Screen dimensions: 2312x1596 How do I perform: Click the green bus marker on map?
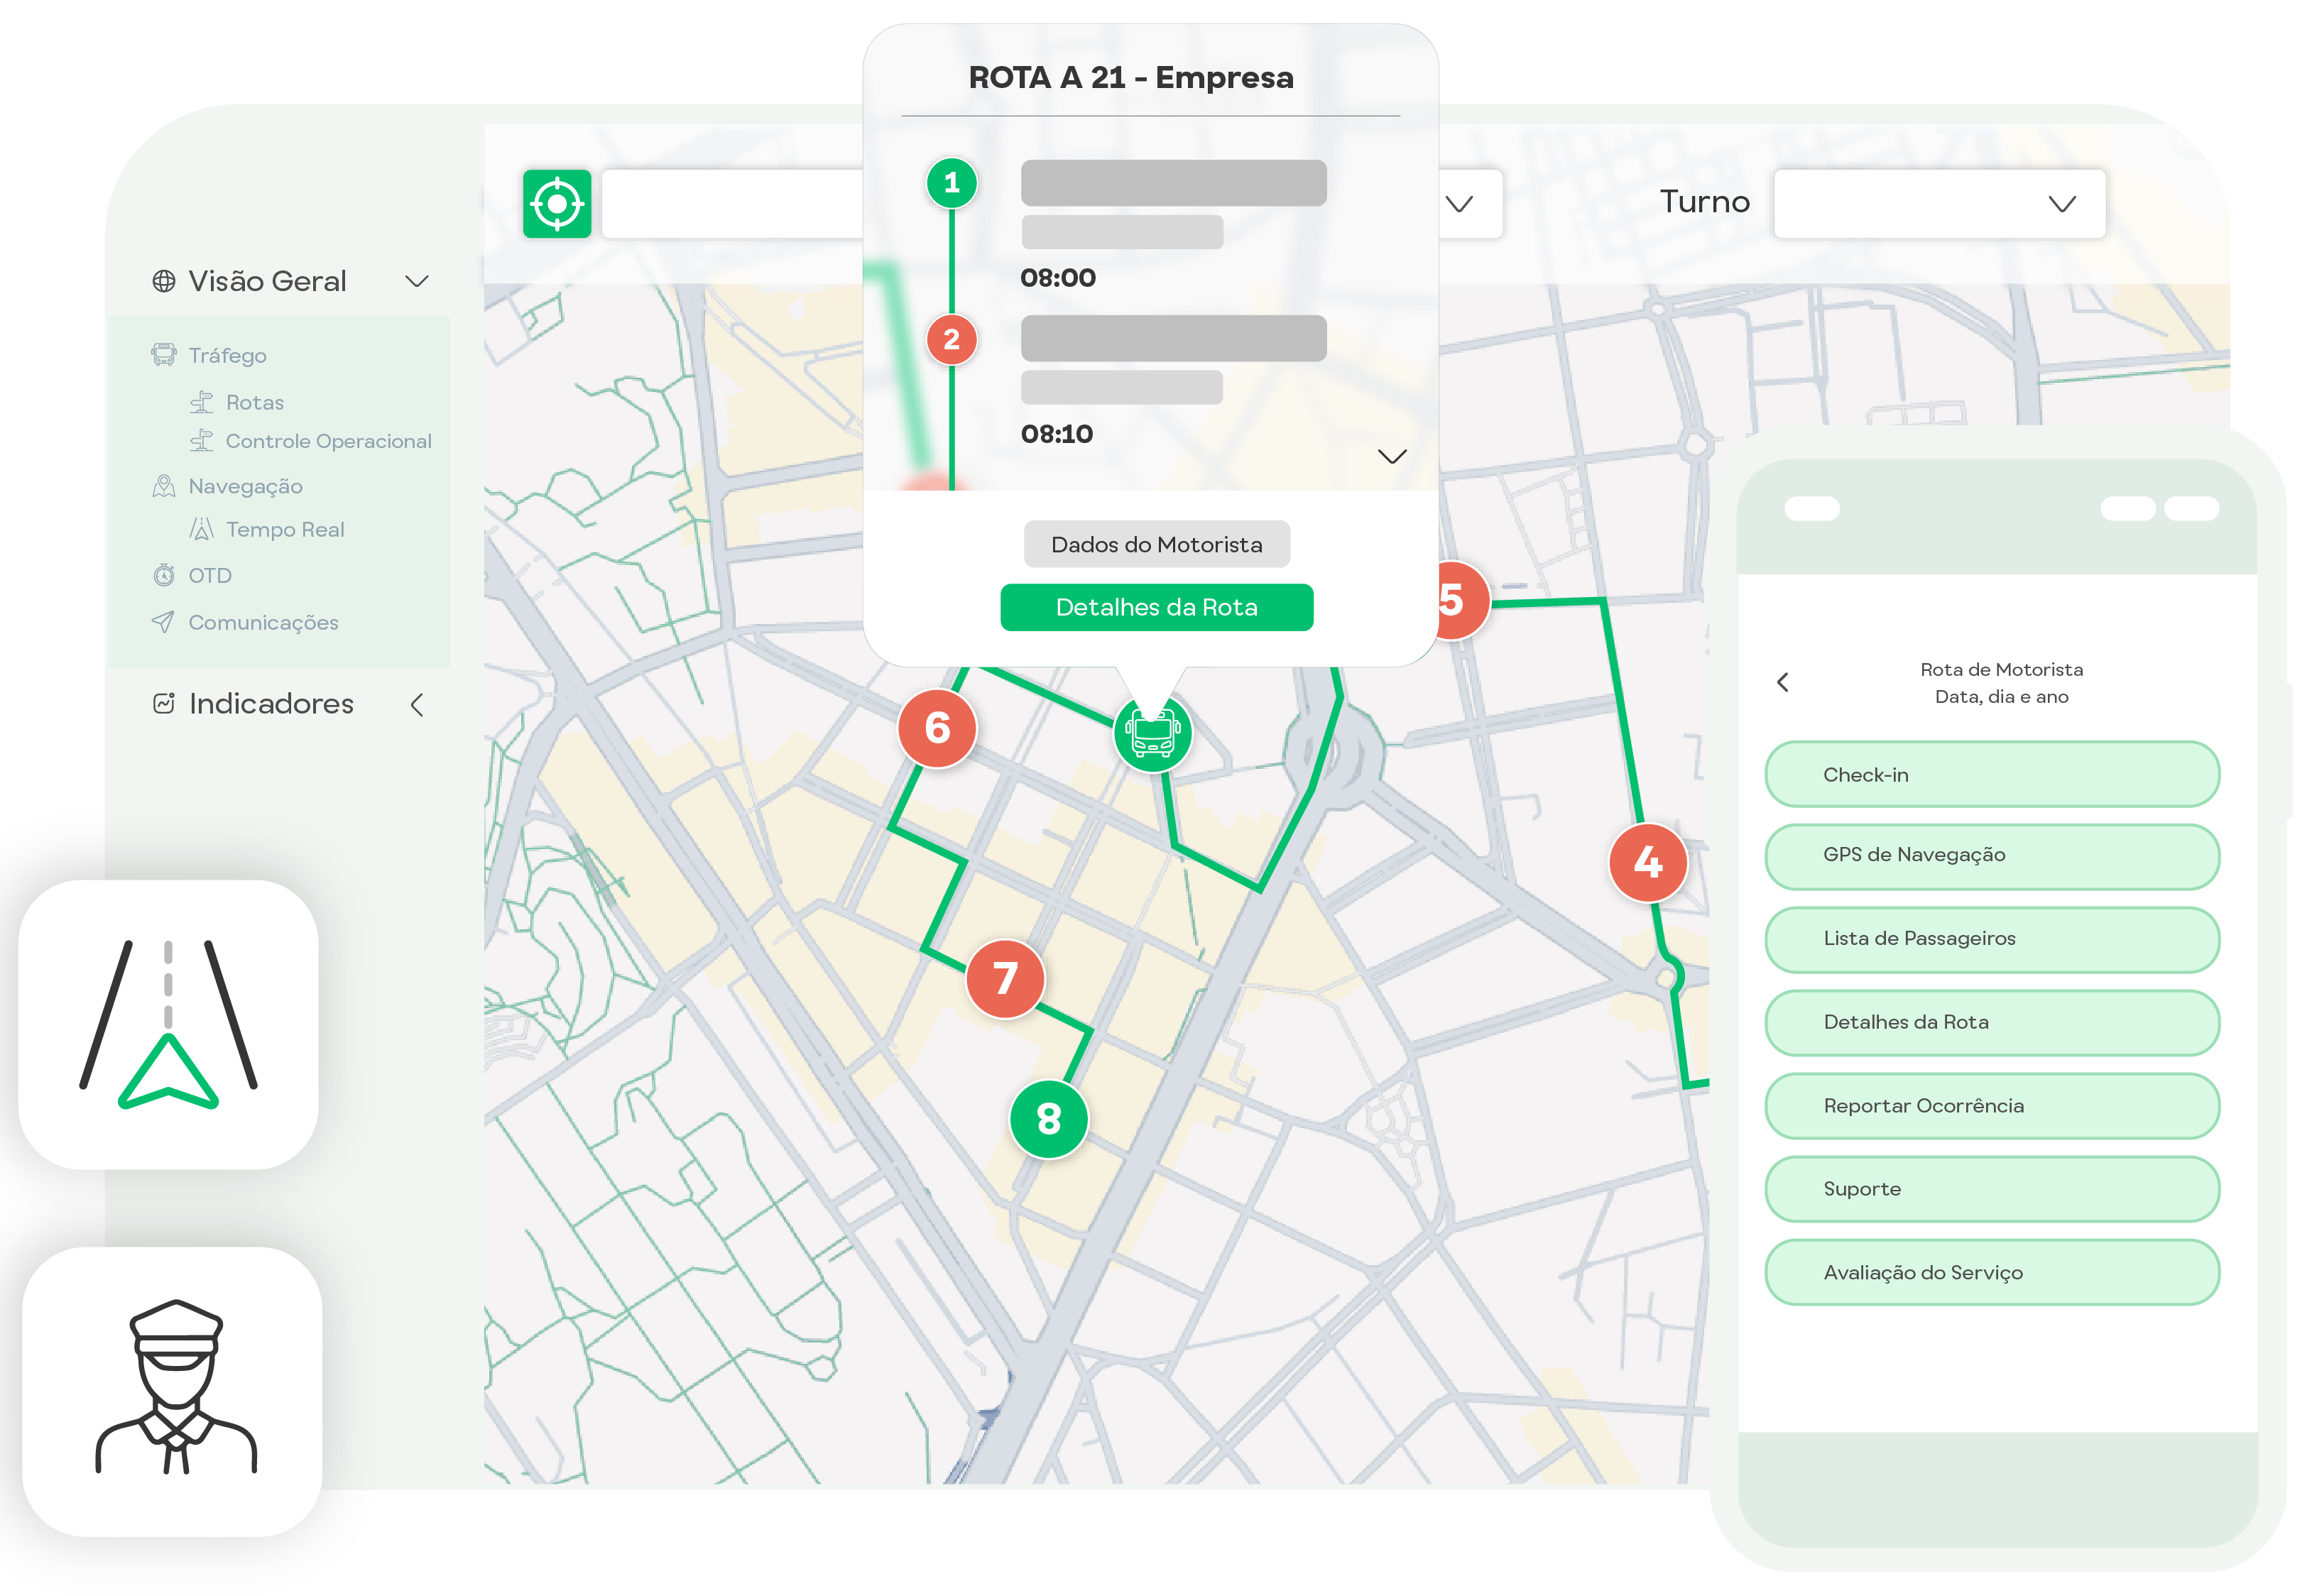[x=1153, y=733]
